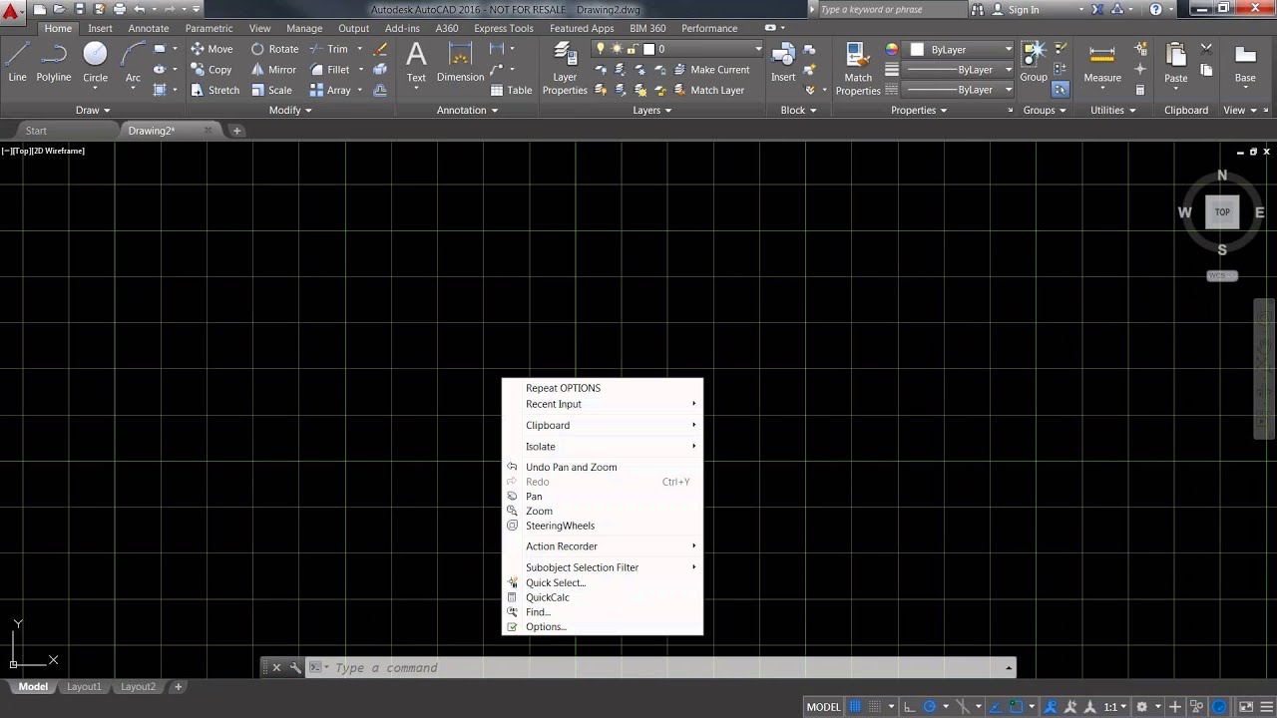Insert a Table

pyautogui.click(x=512, y=90)
